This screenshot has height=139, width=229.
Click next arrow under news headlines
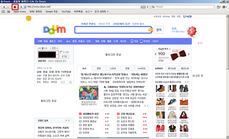tap(148, 106)
